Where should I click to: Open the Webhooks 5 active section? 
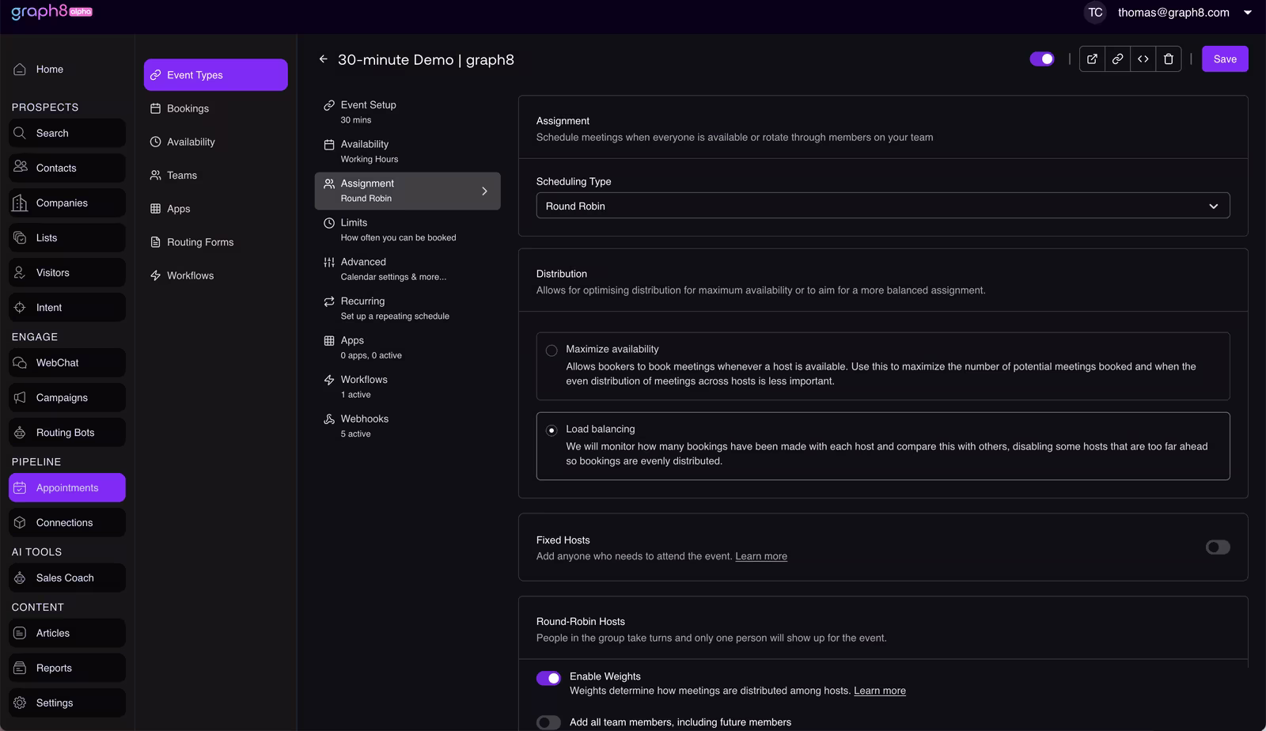tap(407, 426)
